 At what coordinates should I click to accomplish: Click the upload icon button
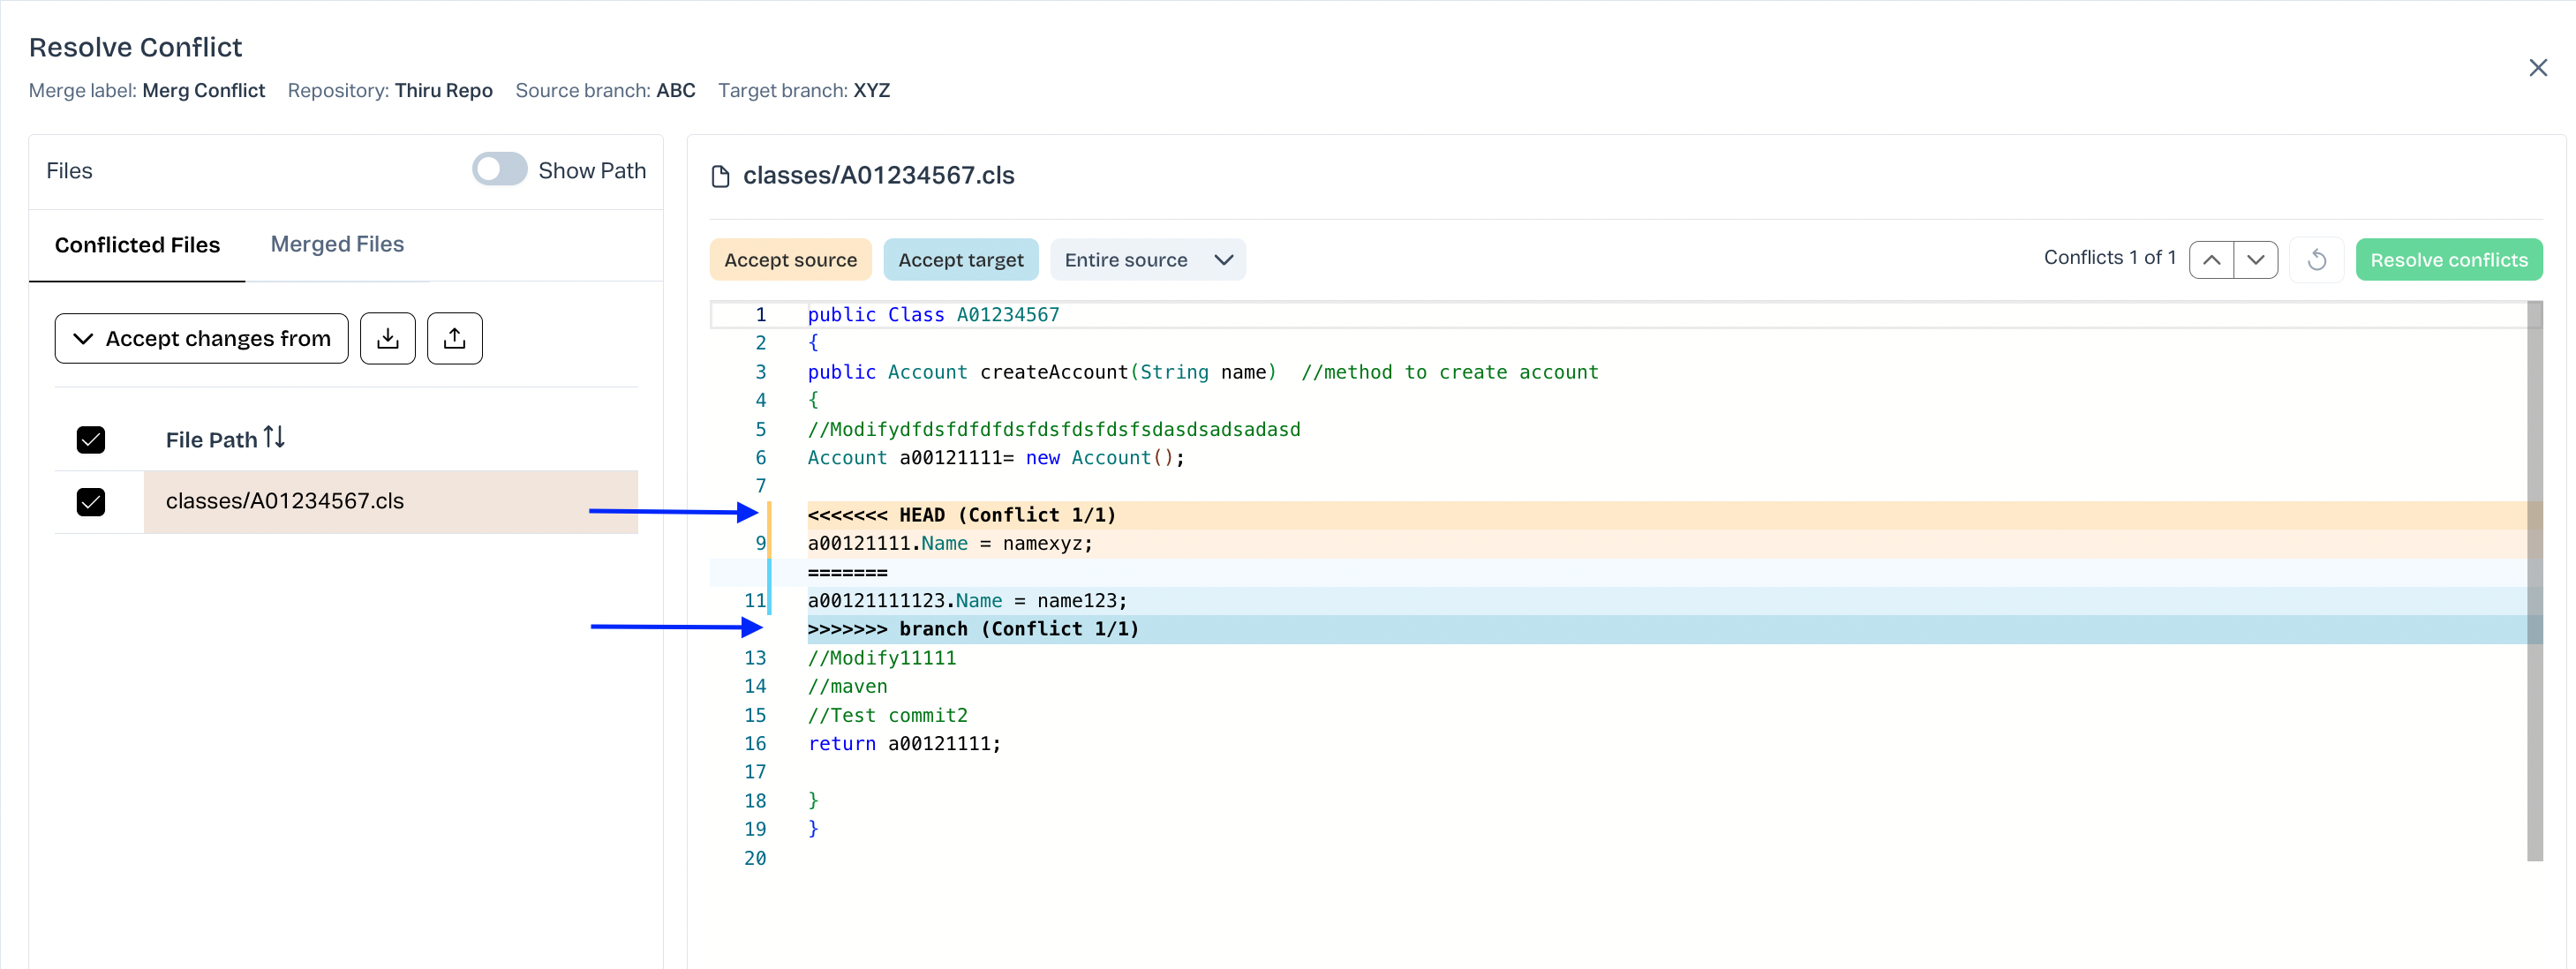[x=454, y=338]
